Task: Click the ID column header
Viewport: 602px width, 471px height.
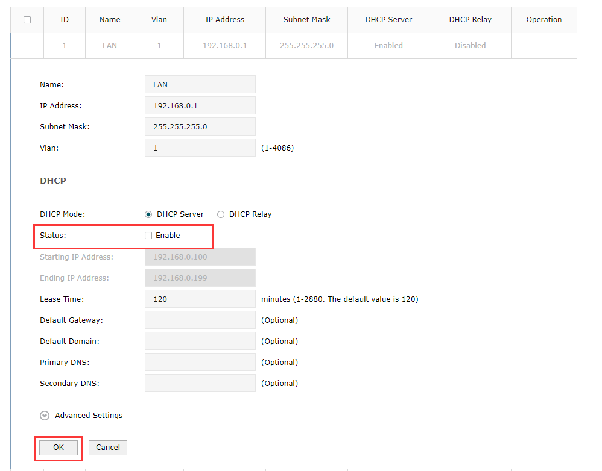Action: (x=65, y=19)
